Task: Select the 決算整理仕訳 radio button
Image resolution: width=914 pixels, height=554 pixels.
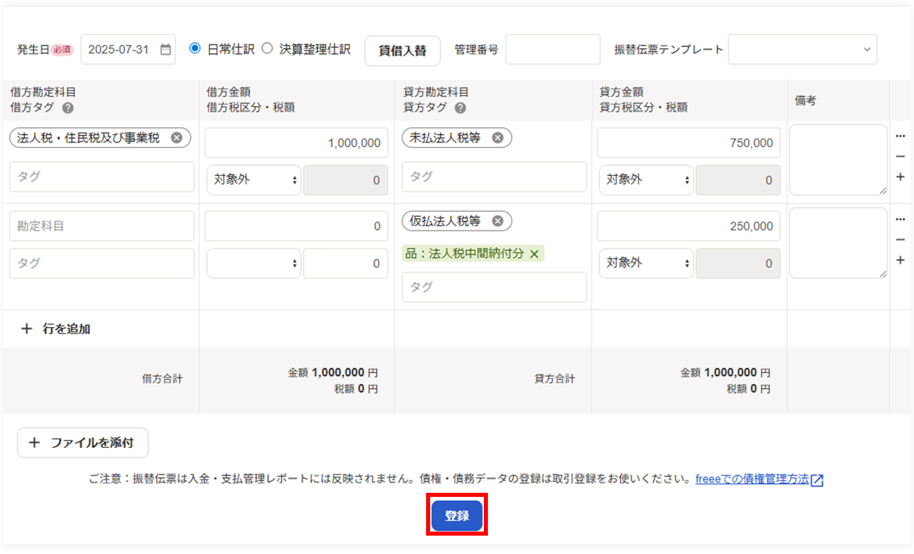Action: [x=268, y=49]
